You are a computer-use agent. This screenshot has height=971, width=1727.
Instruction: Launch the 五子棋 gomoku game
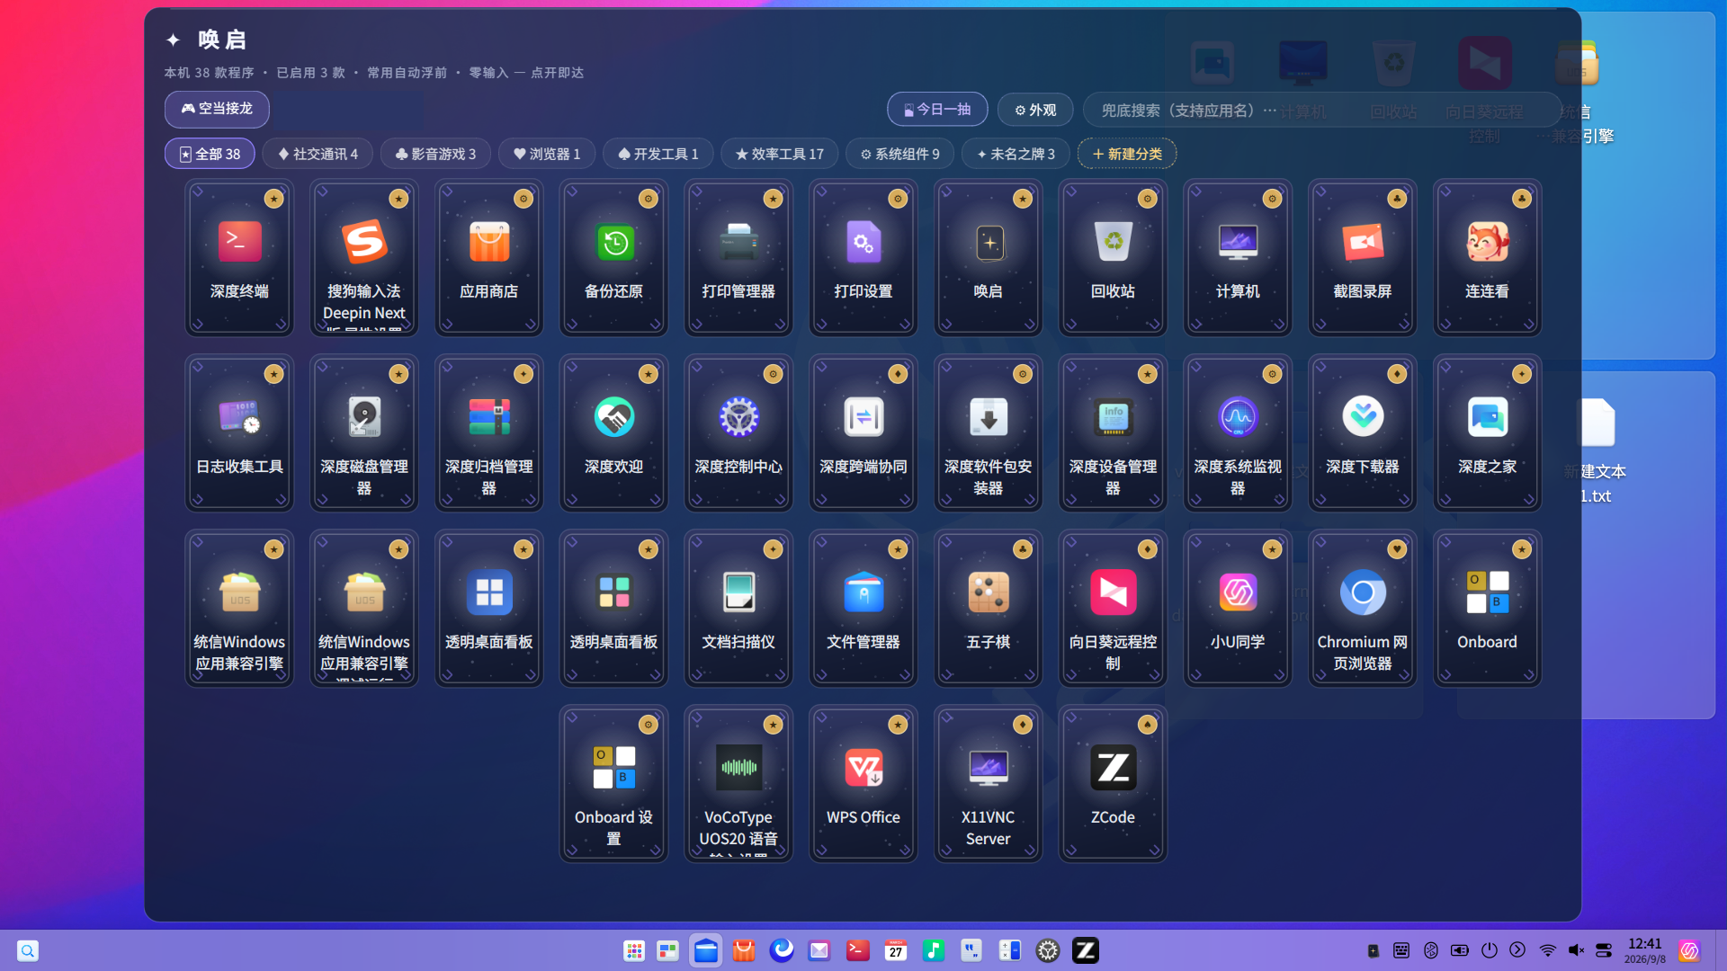click(988, 609)
